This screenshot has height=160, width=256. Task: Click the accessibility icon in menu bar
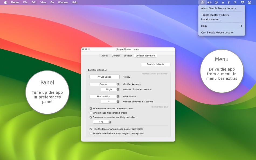216,2
